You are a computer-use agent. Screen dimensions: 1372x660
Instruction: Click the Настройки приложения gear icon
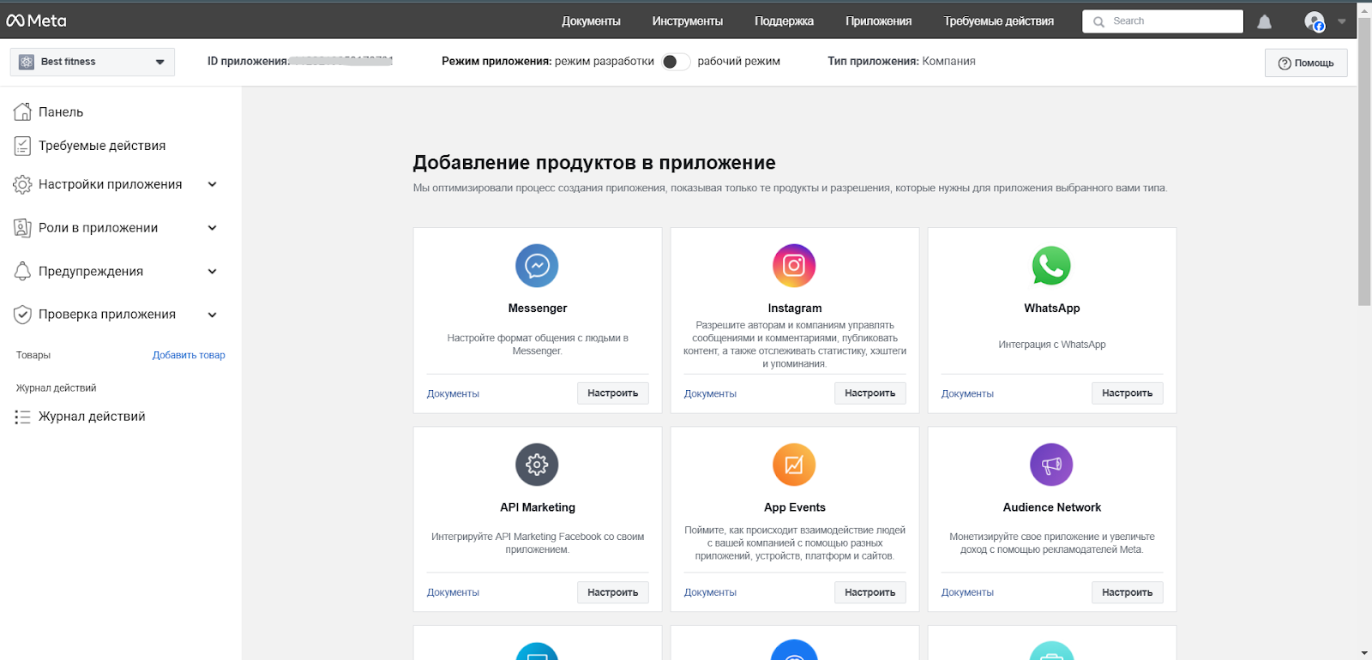point(22,184)
